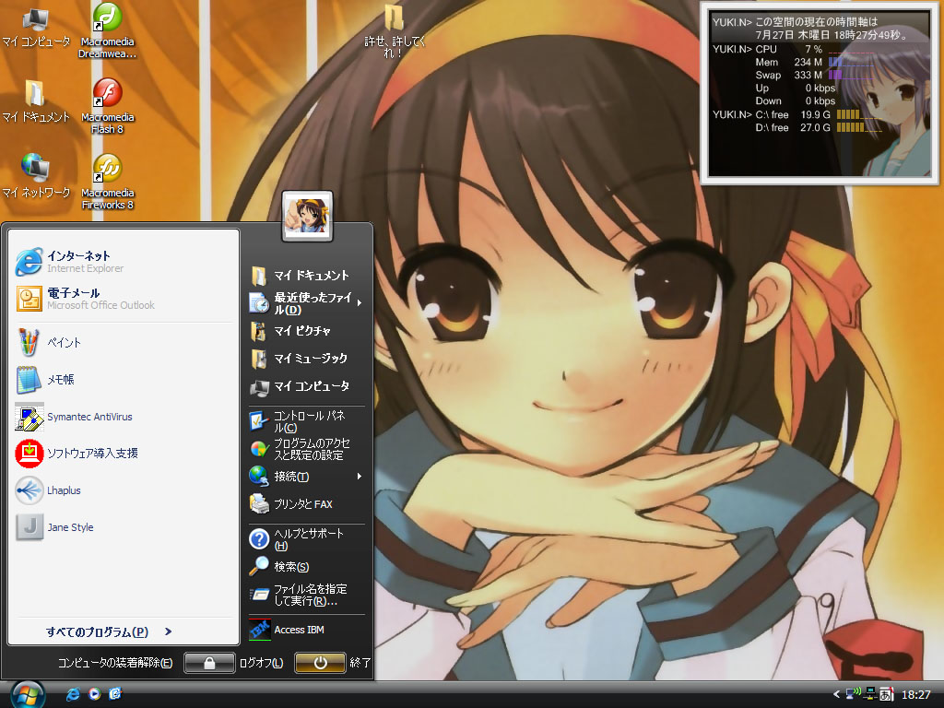Open マイ ピクチャ folder
Viewport: 944px width, 708px height.
(306, 331)
